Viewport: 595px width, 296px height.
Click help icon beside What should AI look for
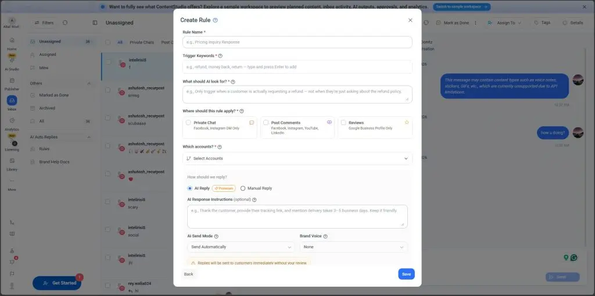coord(233,81)
